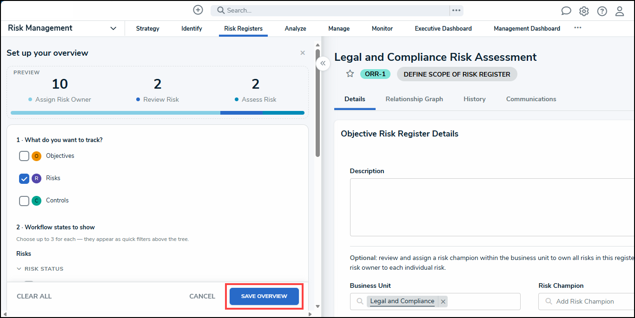Open the Management Dashboard tab

(527, 28)
